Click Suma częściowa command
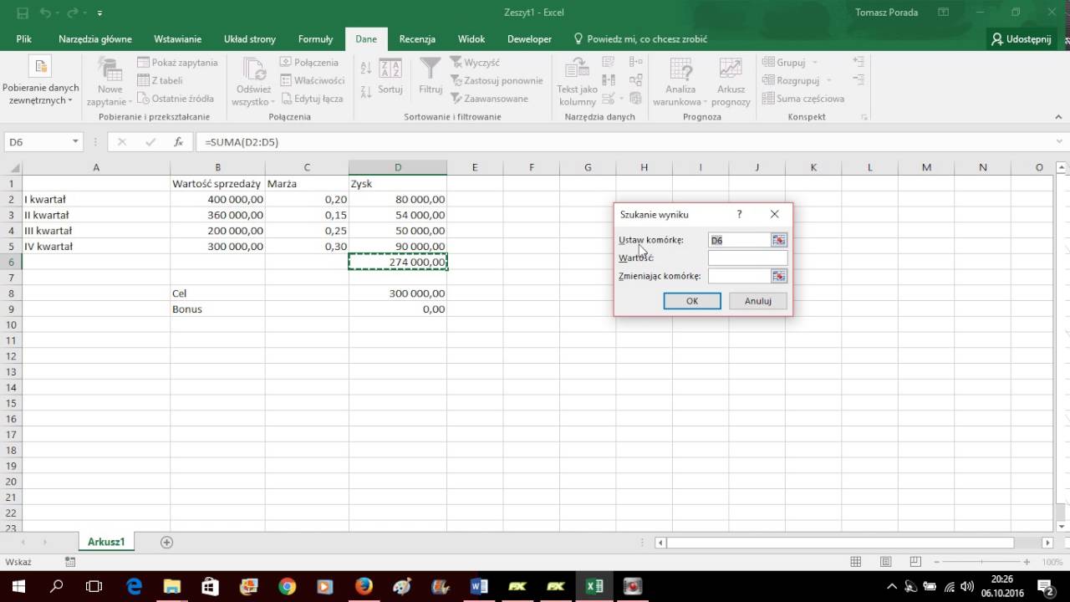 802,99
